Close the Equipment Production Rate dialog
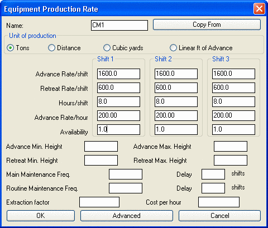 point(259,9)
